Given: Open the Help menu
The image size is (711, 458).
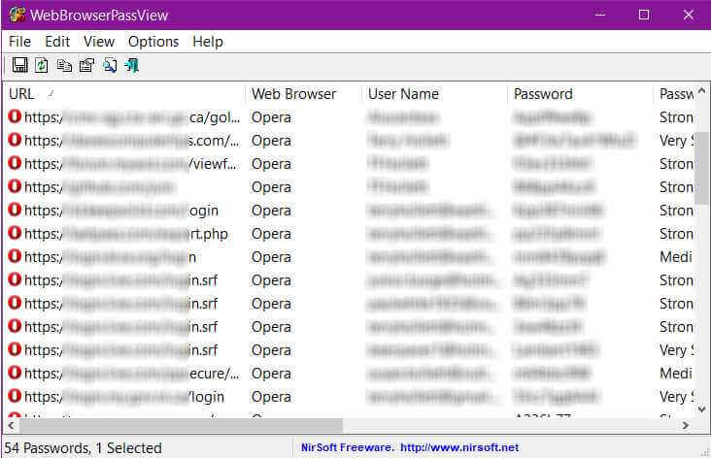Looking at the screenshot, I should (x=208, y=42).
